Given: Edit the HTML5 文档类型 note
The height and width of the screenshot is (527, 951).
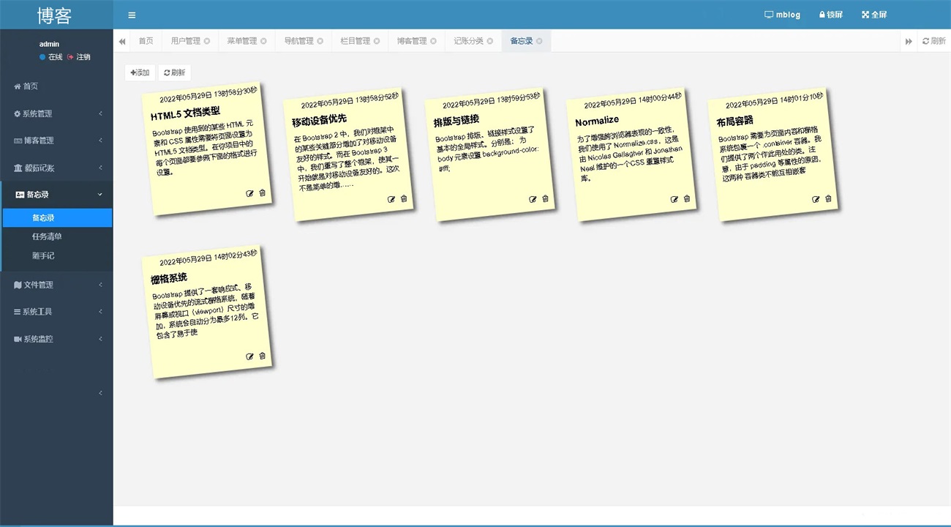Looking at the screenshot, I should pos(250,193).
